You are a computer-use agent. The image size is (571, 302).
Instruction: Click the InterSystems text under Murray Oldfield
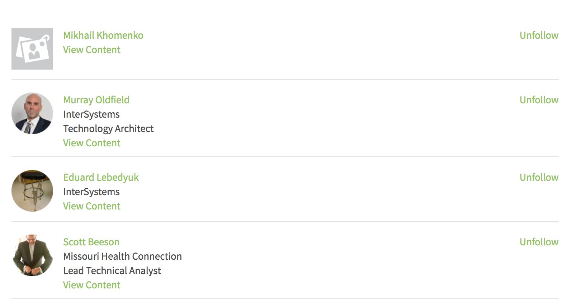tap(91, 114)
